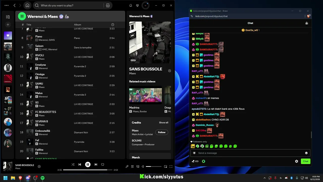Open Kick chat settings gear
The image size is (323, 182).
click(x=297, y=161)
